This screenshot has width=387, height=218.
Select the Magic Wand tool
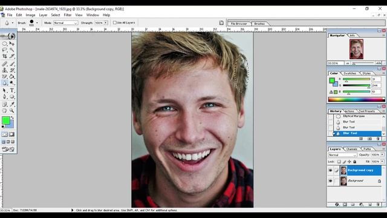[12, 50]
